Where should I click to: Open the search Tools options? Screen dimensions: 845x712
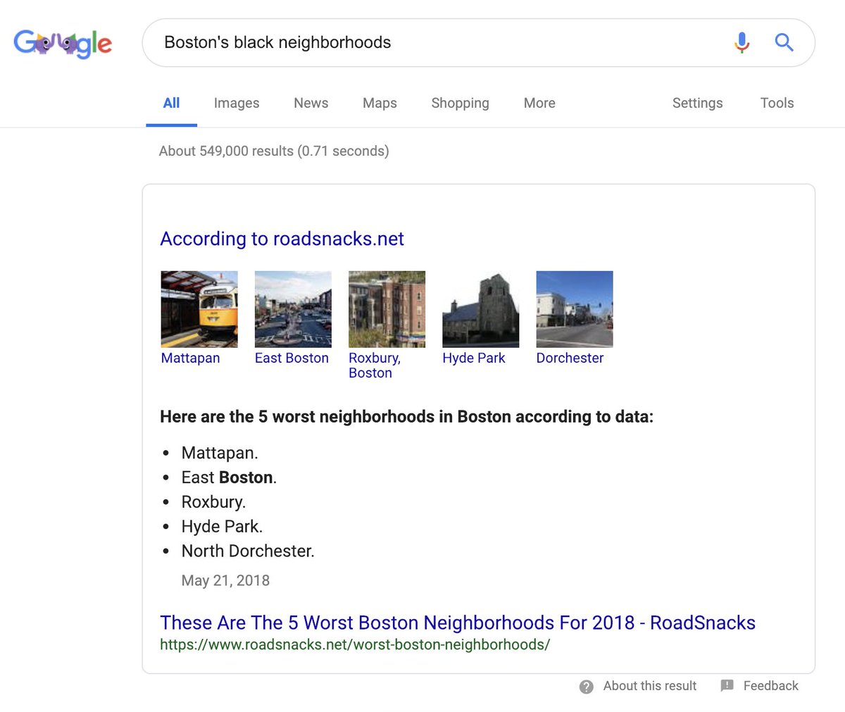(777, 104)
